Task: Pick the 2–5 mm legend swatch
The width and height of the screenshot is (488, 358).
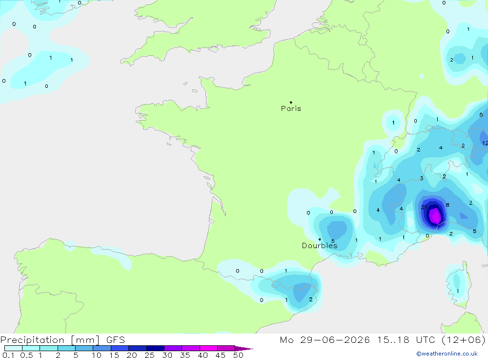Action: 66,348
